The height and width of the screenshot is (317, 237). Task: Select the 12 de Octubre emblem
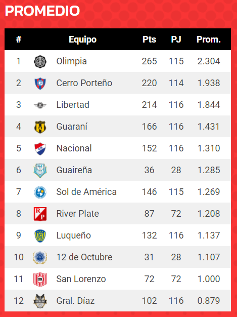pos(40,258)
